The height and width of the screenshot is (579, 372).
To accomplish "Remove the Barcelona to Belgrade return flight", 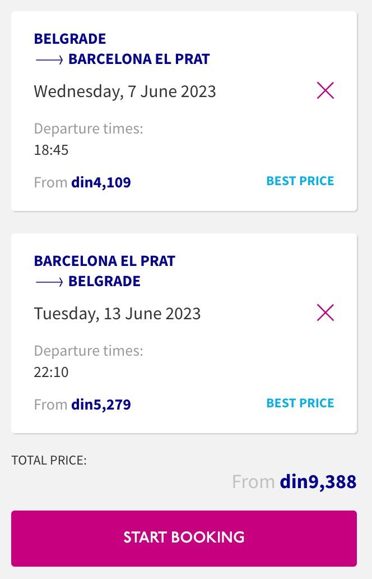I will pyautogui.click(x=325, y=313).
